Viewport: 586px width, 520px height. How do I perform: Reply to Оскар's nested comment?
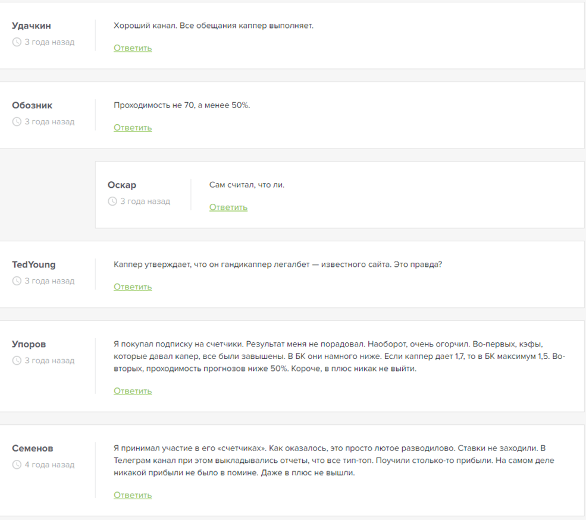click(x=228, y=207)
